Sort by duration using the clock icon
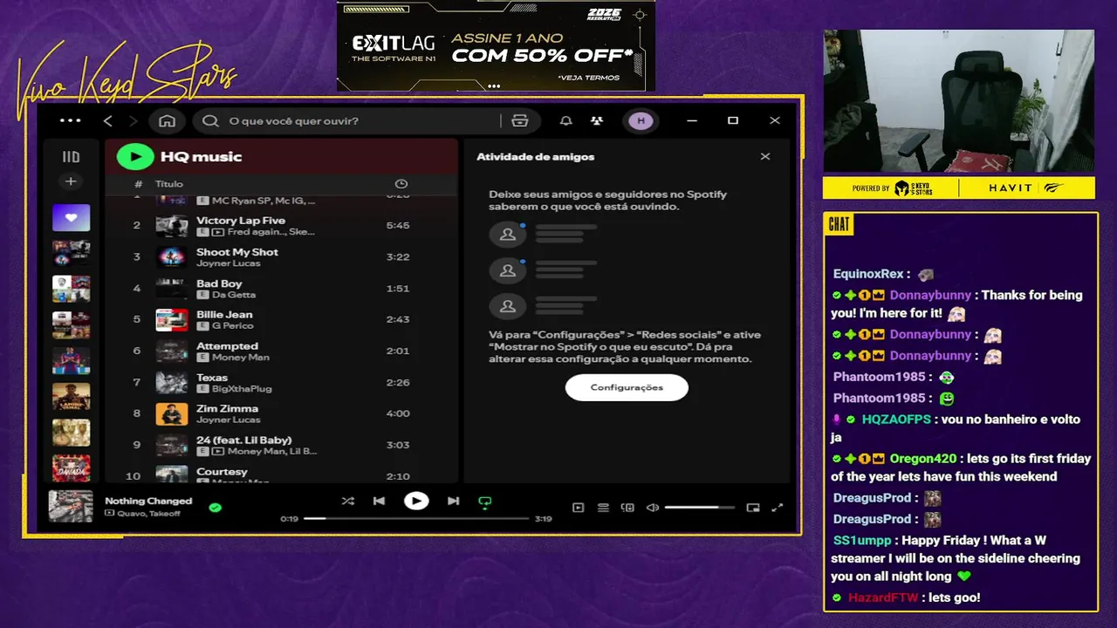The image size is (1117, 628). (x=401, y=184)
